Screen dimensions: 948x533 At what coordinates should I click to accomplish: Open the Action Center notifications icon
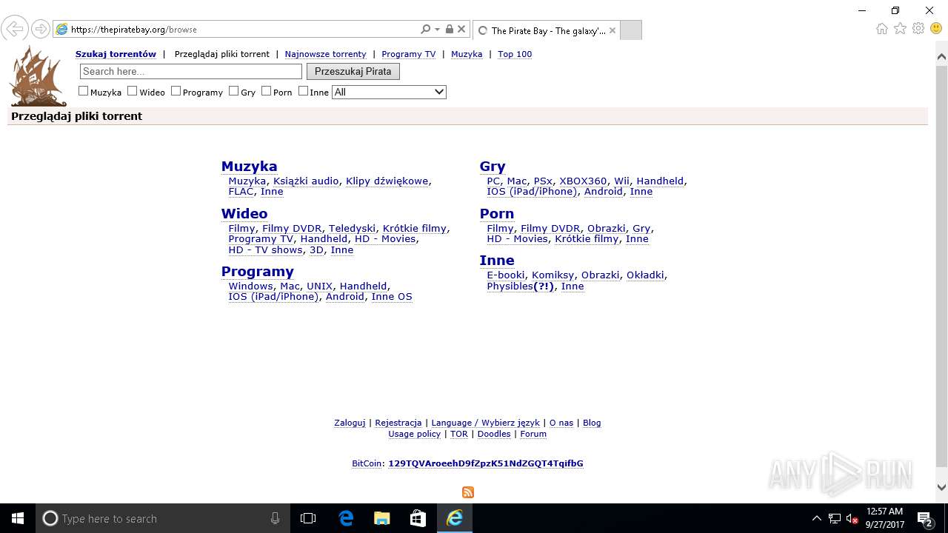(x=925, y=518)
